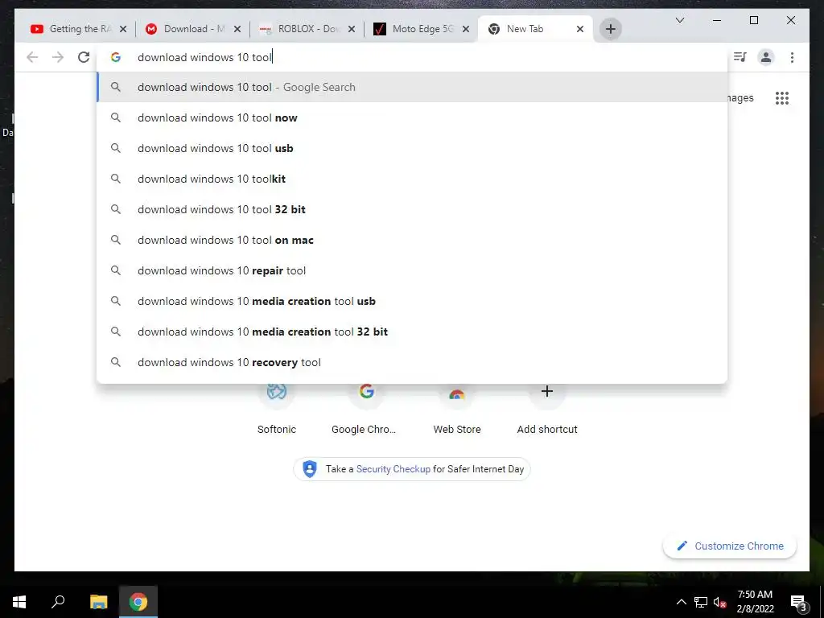Select suggestion 'media creation tool usb'
The image size is (824, 618).
[412, 301]
